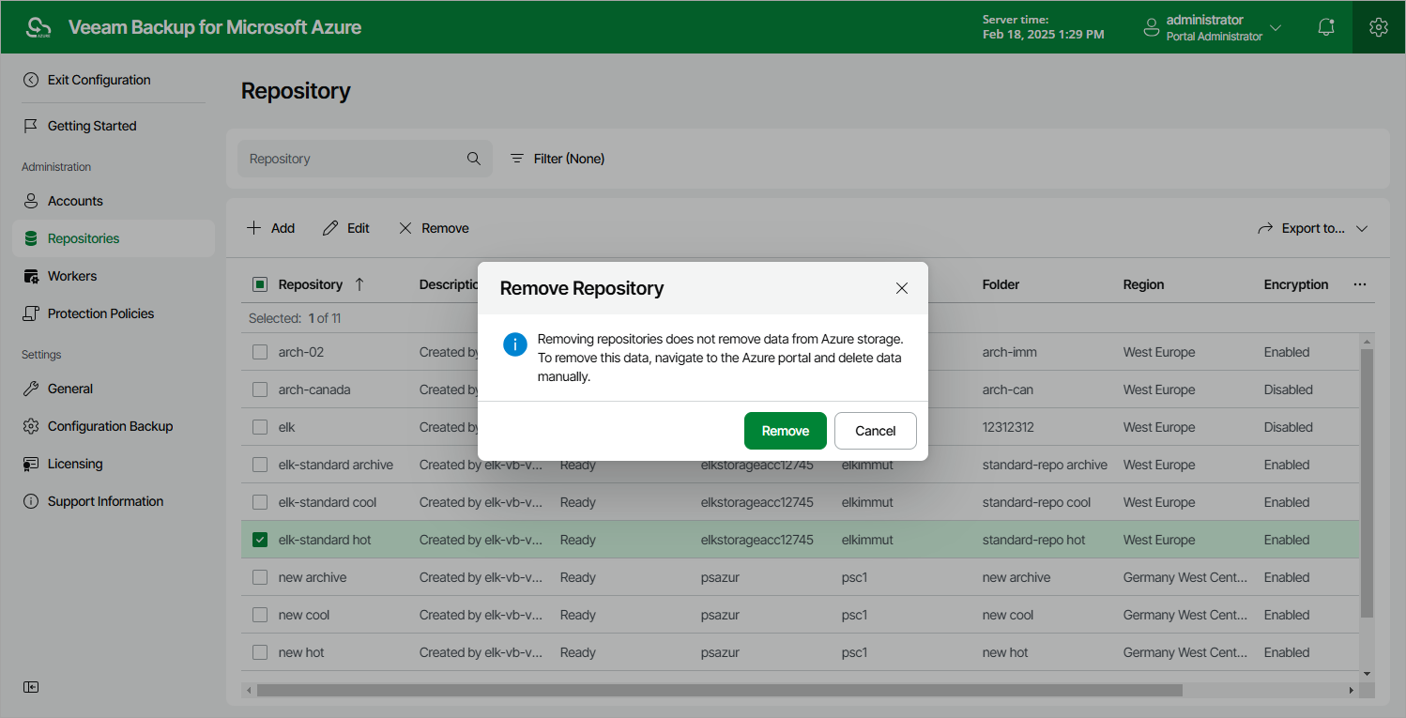The width and height of the screenshot is (1406, 718).
Task: Toggle the select-all checkbox in Repository header
Action: pos(260,284)
